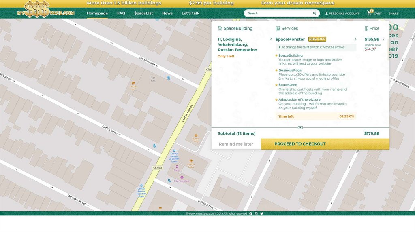Go to $paceList page
The height and width of the screenshot is (232, 415).
[143, 13]
